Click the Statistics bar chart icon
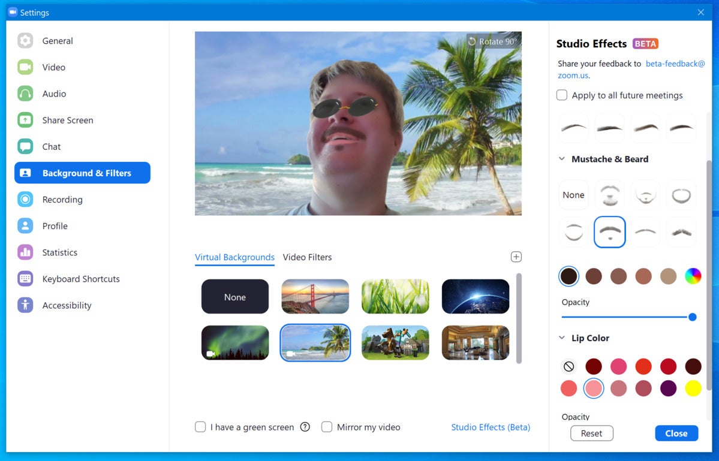 (x=25, y=252)
